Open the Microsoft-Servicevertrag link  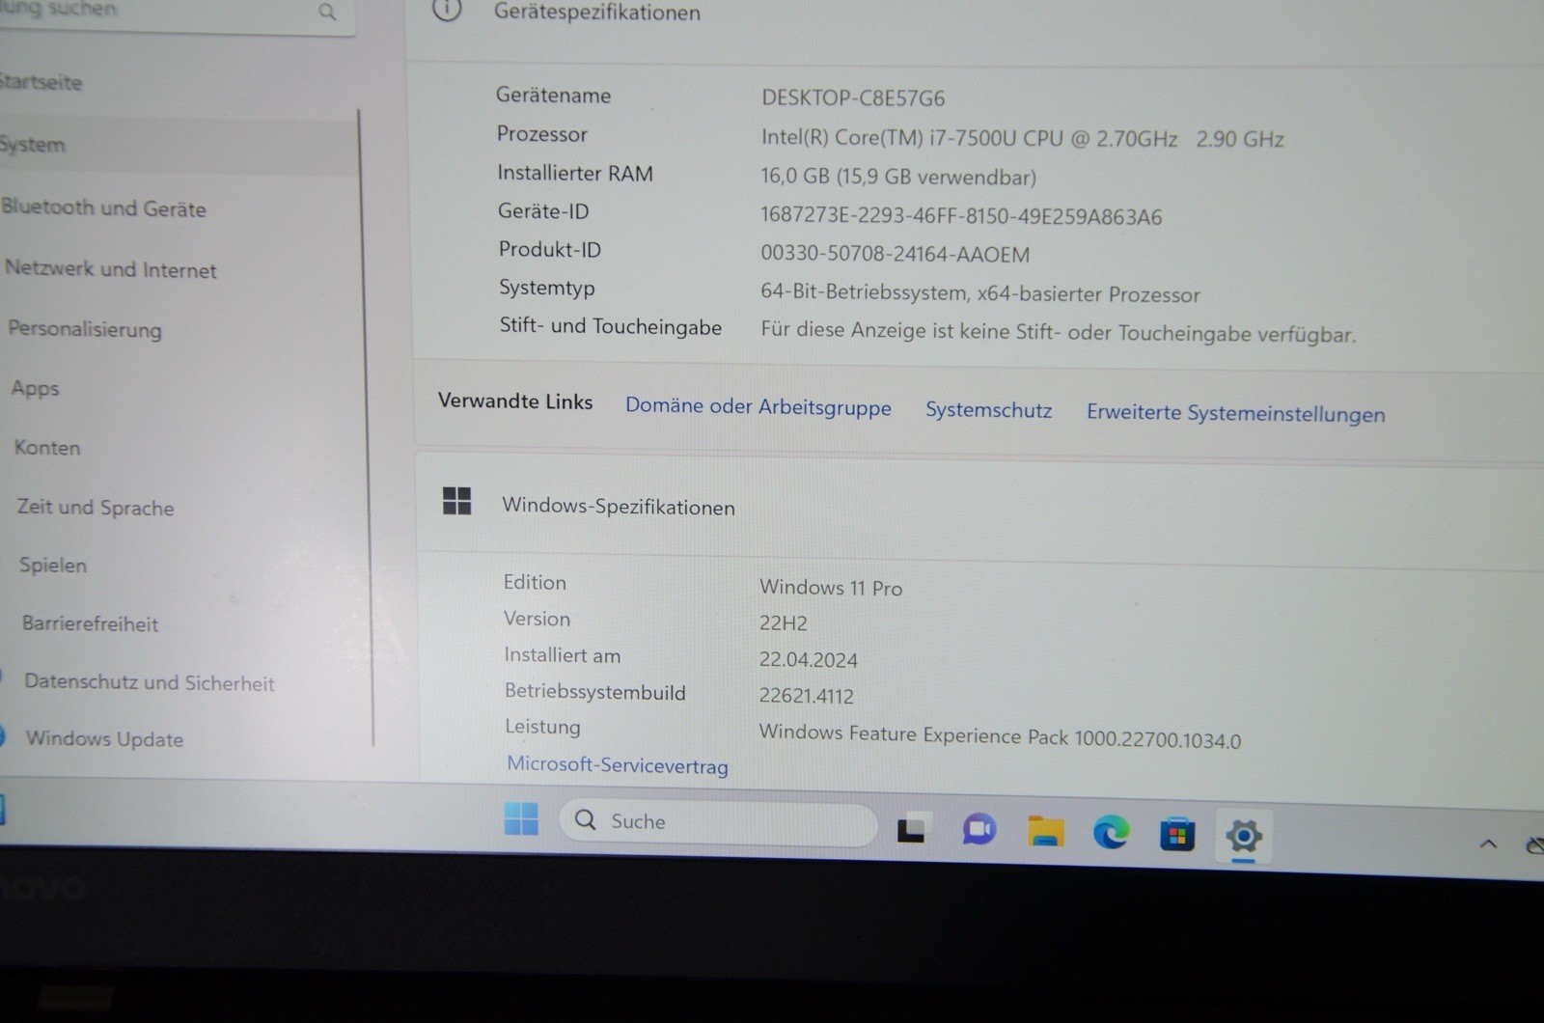tap(618, 765)
